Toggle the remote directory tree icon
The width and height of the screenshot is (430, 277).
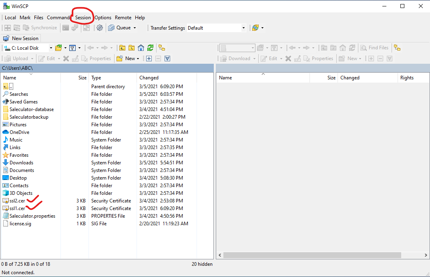click(x=397, y=48)
